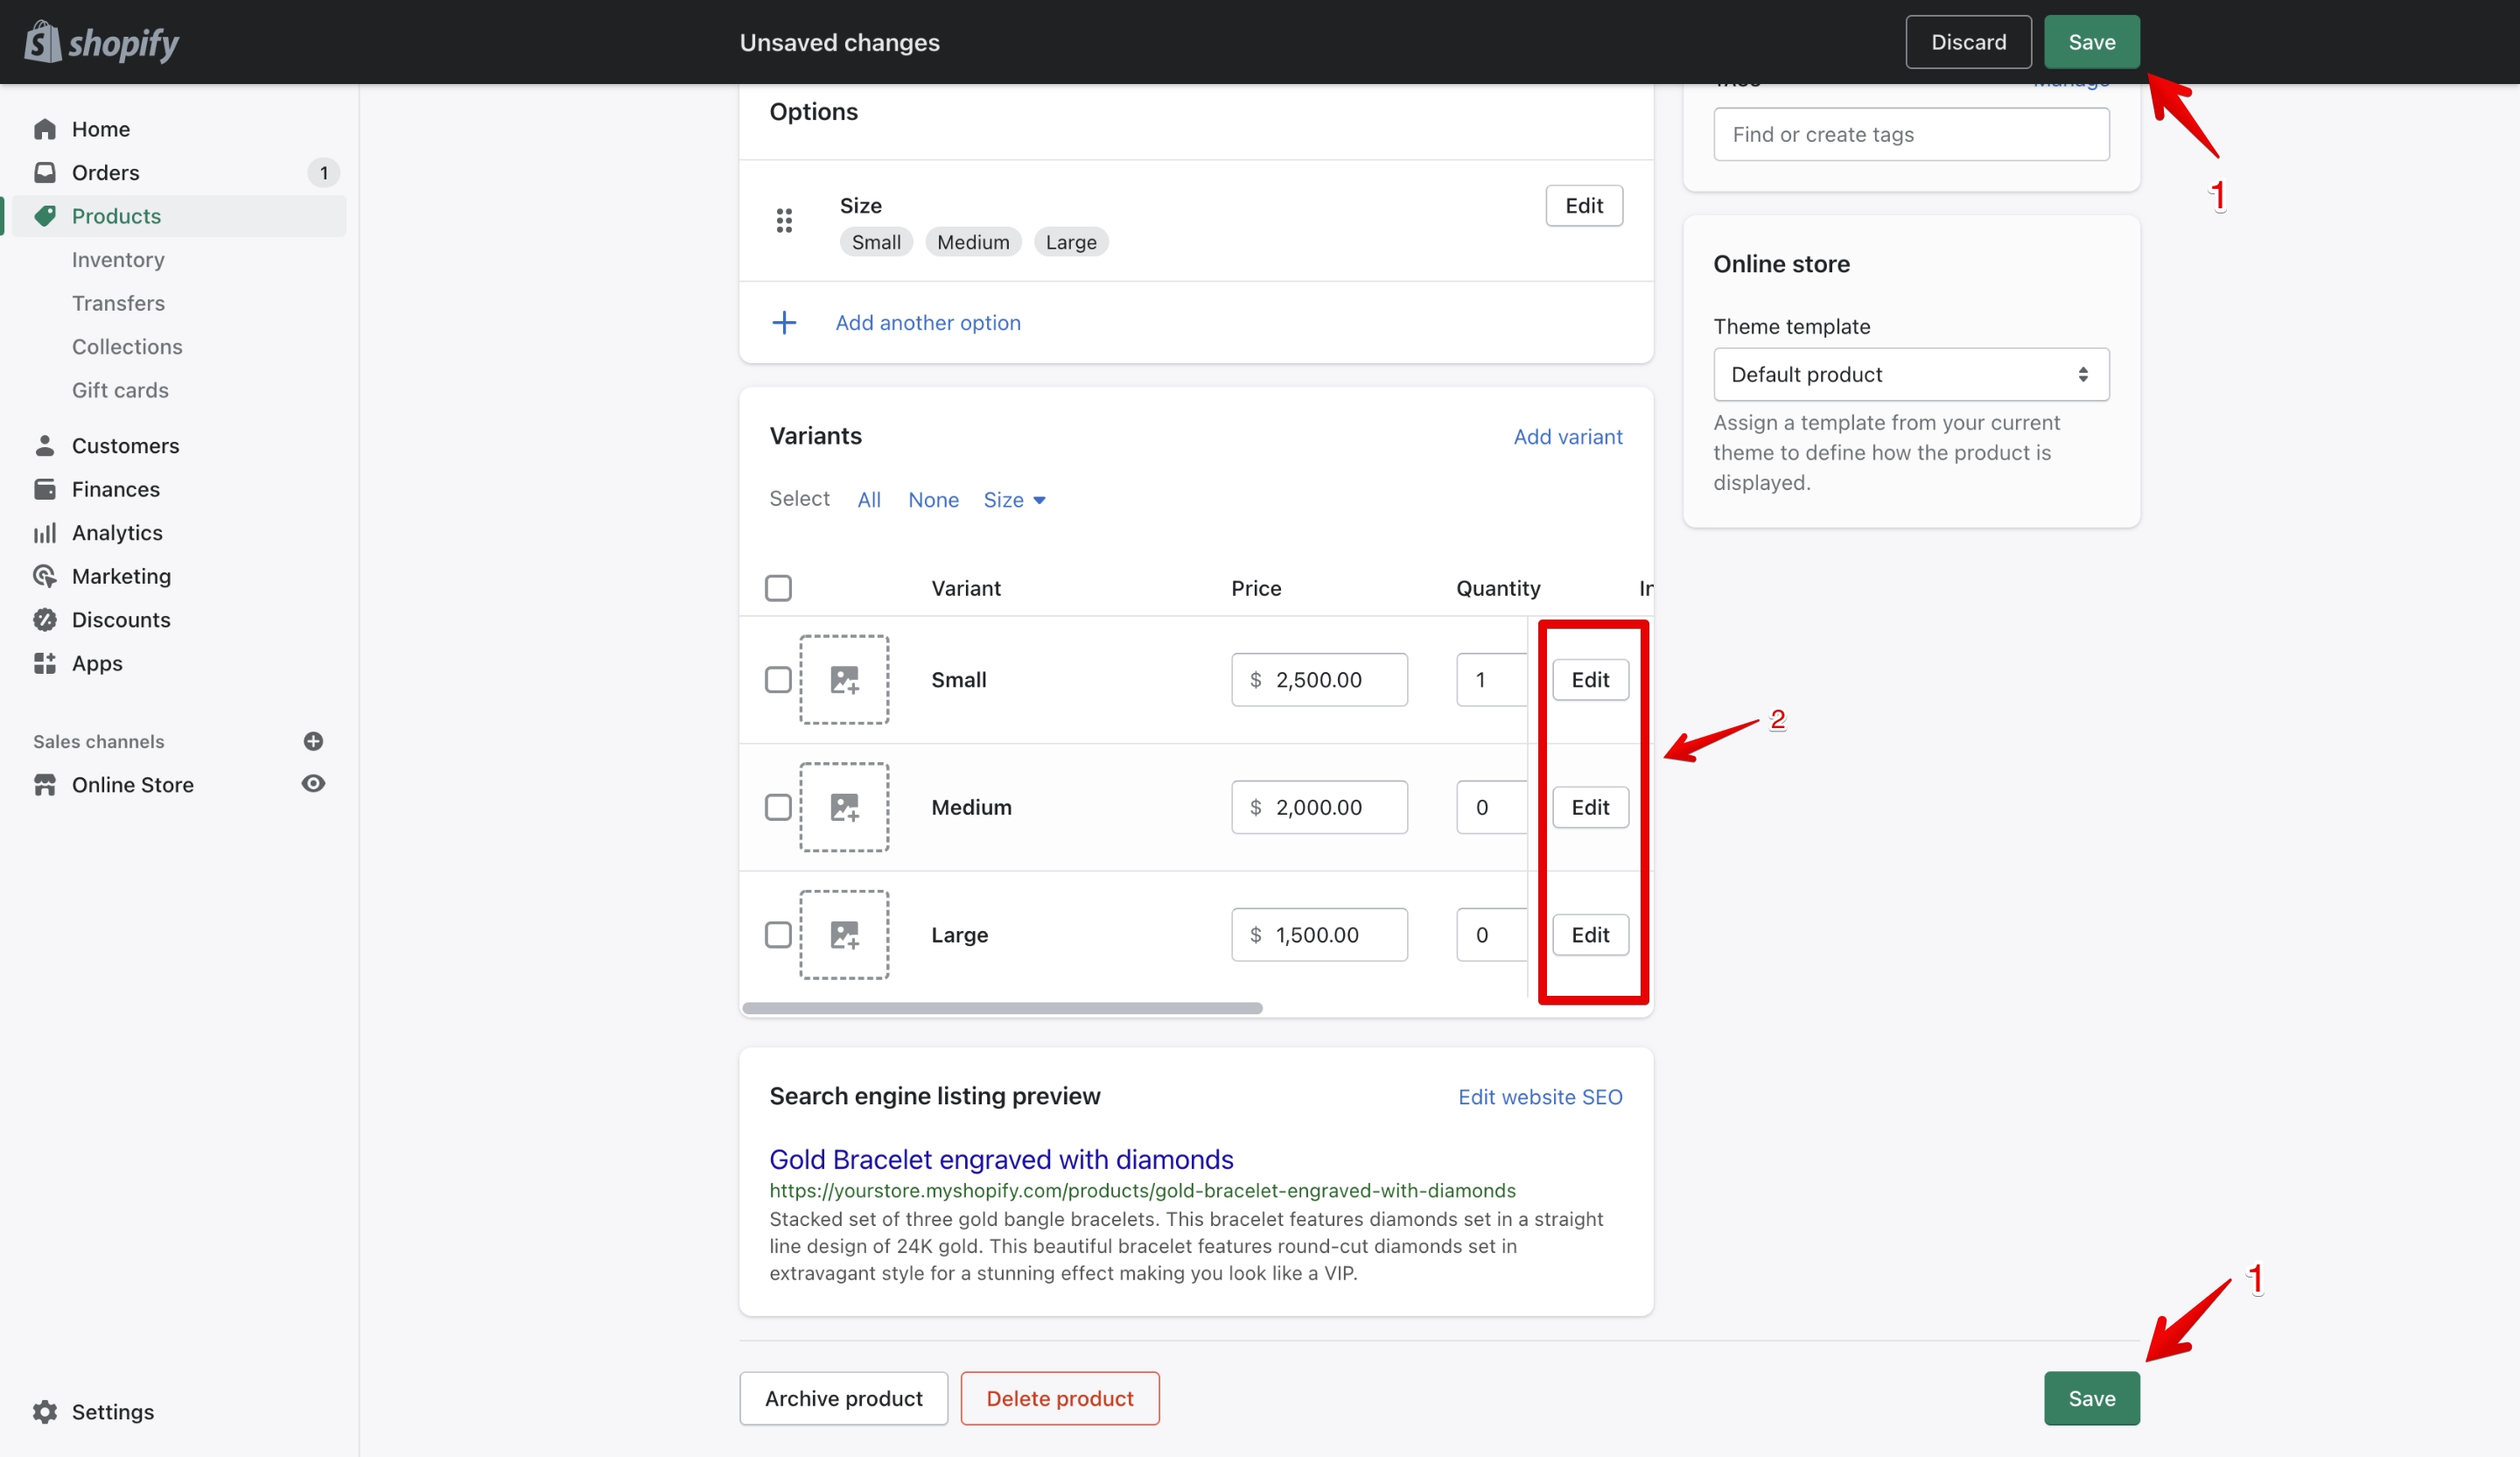Open Inventory submenu item
This screenshot has height=1457, width=2520.
[118, 260]
